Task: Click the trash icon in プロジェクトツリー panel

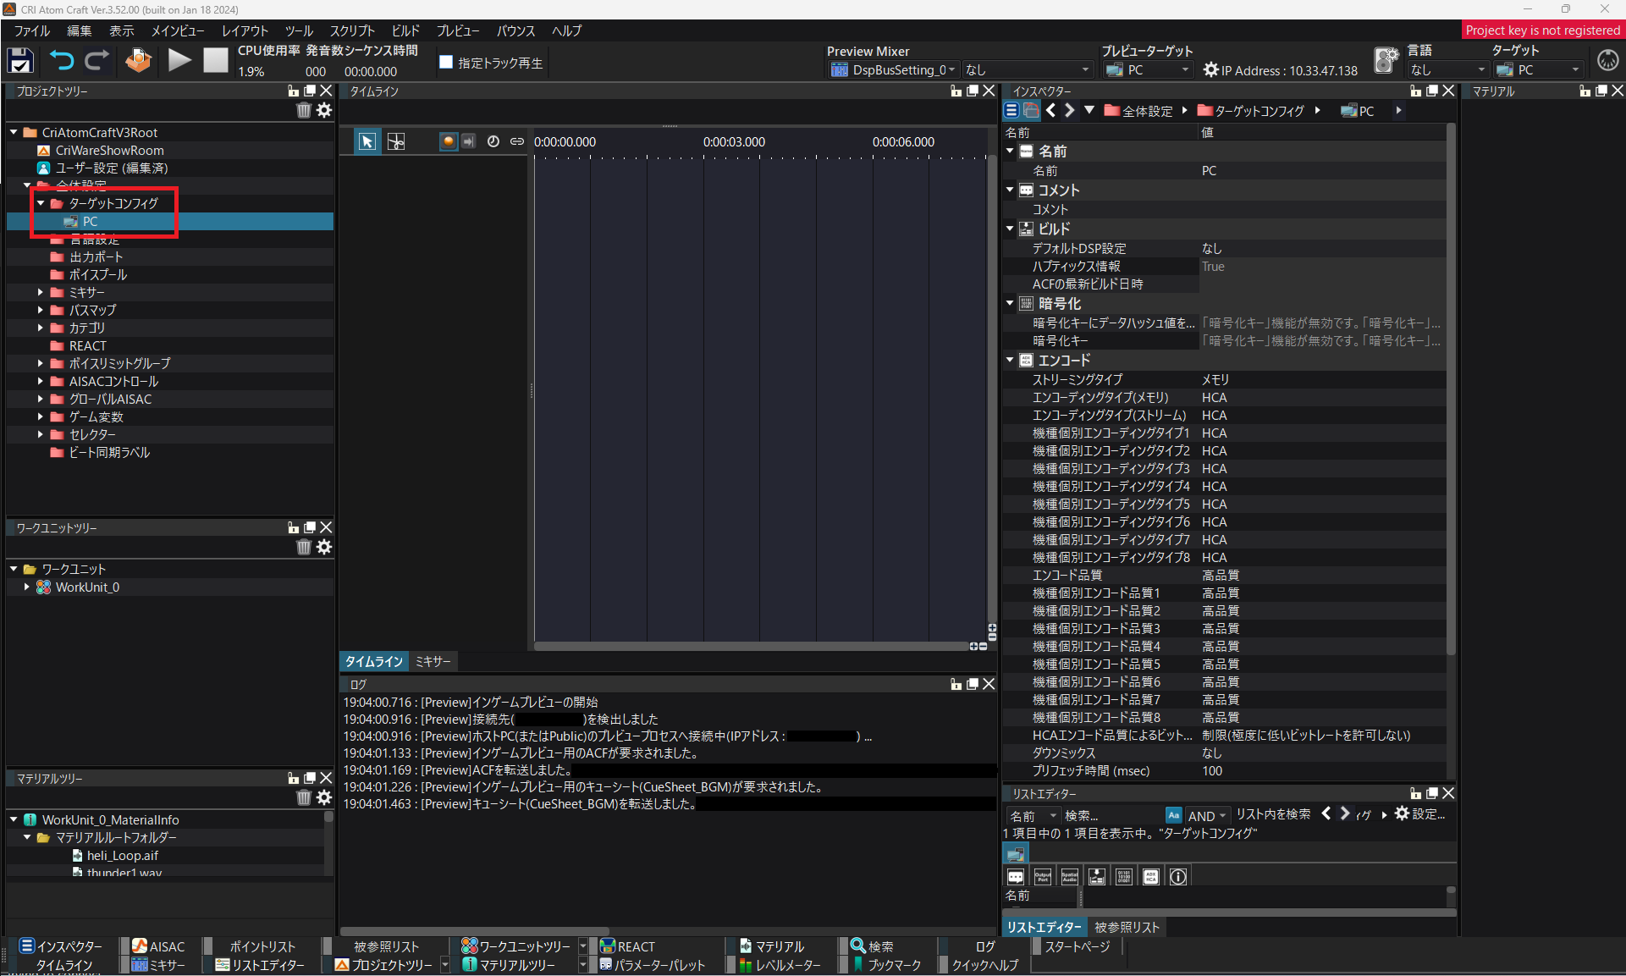Action: (304, 110)
